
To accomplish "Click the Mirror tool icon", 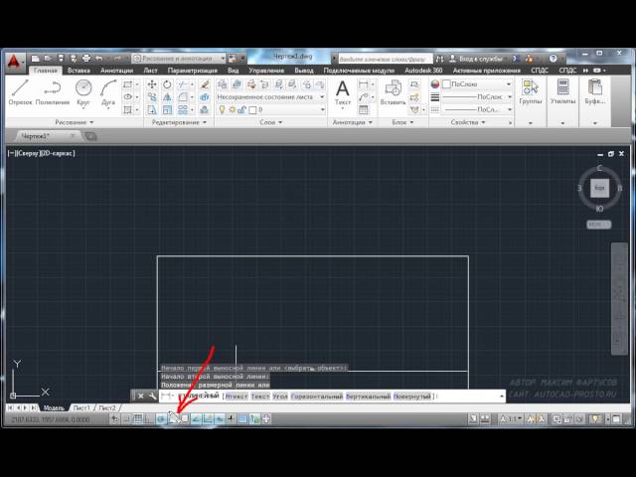I will point(167,97).
